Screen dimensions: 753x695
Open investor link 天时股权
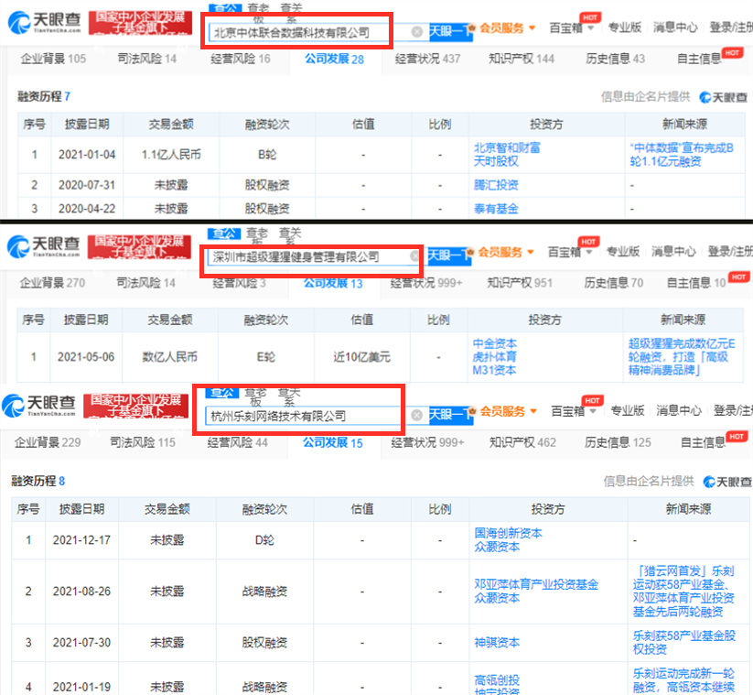[x=496, y=161]
